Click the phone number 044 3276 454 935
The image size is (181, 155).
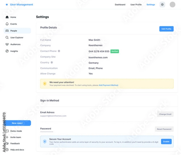(99, 51)
